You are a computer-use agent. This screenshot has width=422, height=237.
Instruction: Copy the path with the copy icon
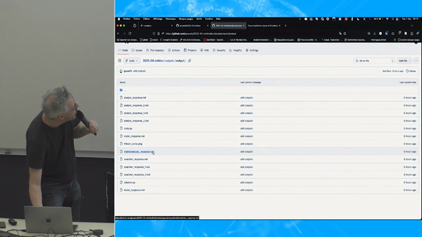click(189, 61)
